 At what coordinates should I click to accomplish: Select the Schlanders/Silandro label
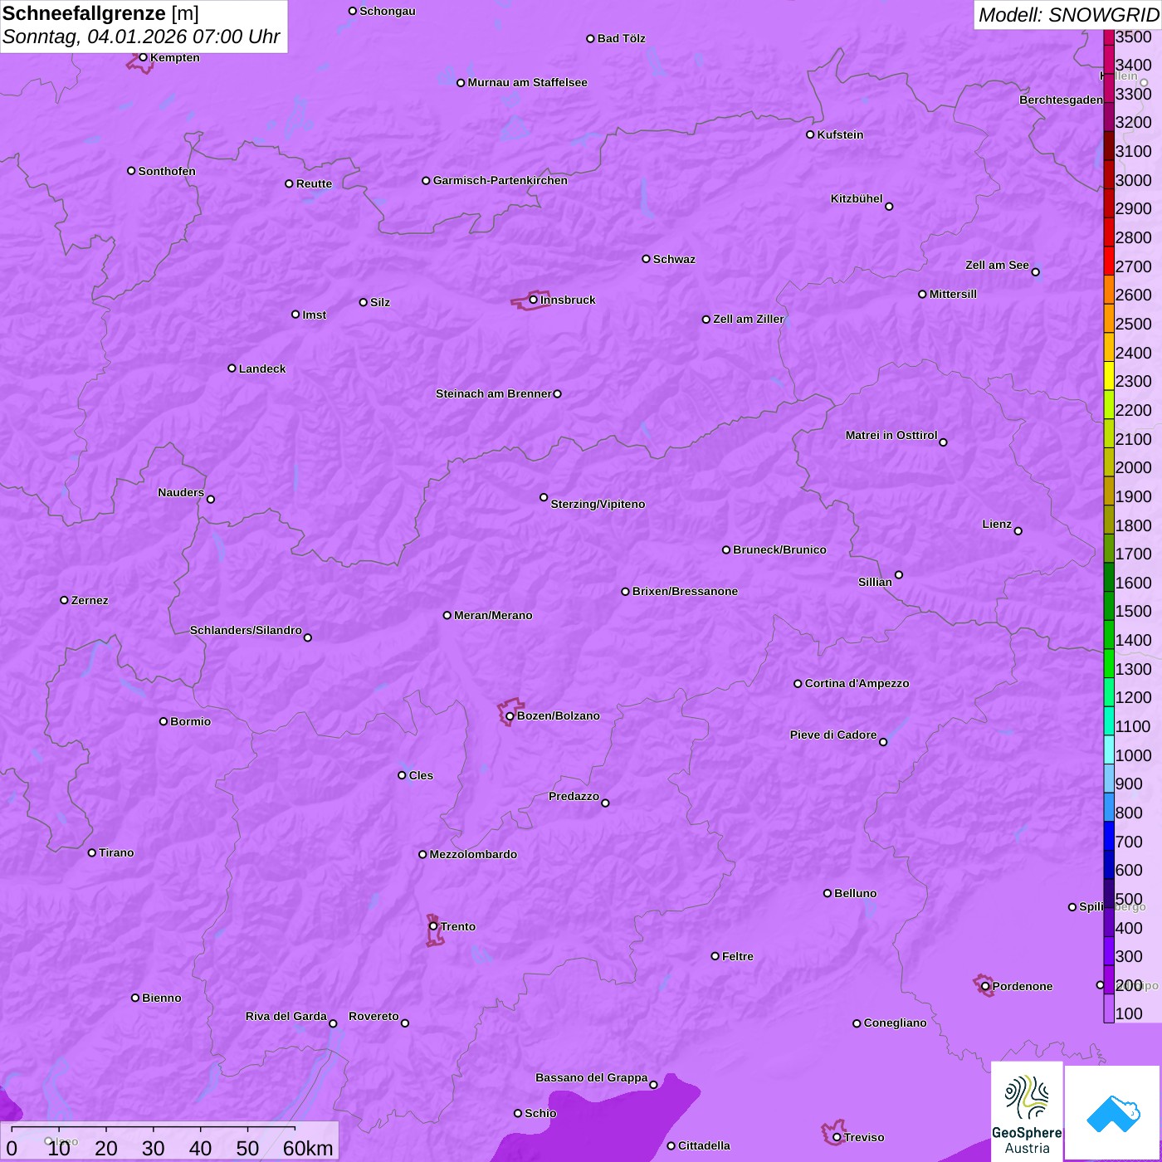pyautogui.click(x=246, y=630)
